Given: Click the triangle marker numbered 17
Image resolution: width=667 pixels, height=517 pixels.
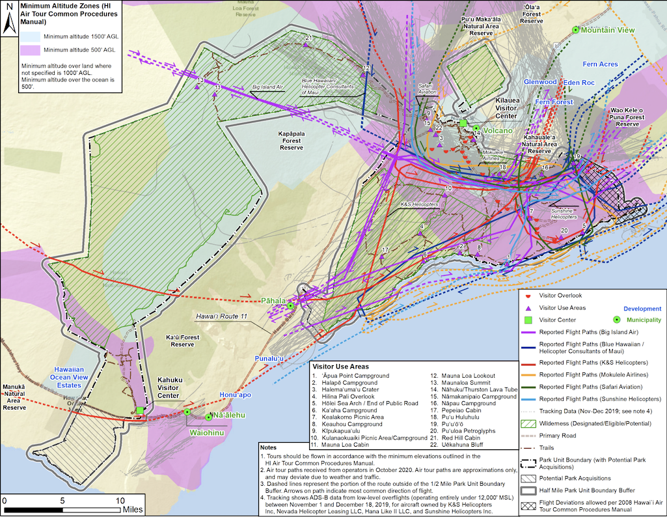Looking at the screenshot, I should click(x=382, y=257).
